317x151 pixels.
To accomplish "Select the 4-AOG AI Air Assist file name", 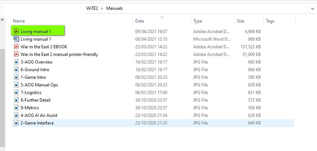I will [39, 115].
